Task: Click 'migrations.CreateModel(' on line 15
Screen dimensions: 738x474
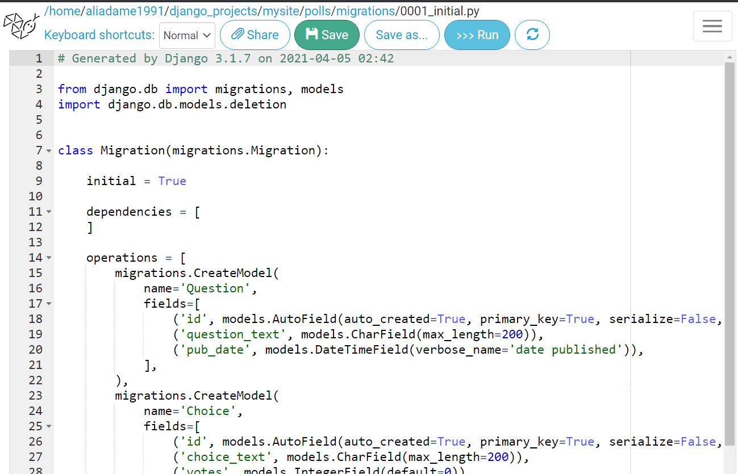Action: pyautogui.click(x=197, y=273)
